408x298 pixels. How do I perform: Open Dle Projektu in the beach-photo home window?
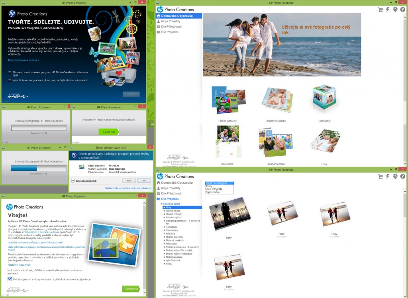tap(170, 32)
